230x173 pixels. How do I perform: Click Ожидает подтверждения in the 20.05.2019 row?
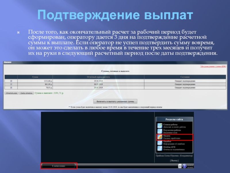pos(185,88)
